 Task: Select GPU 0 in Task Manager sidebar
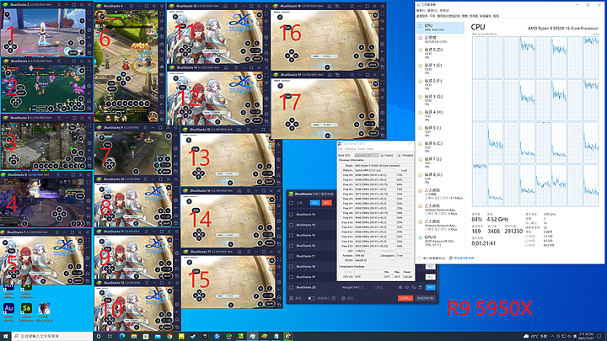coord(440,241)
